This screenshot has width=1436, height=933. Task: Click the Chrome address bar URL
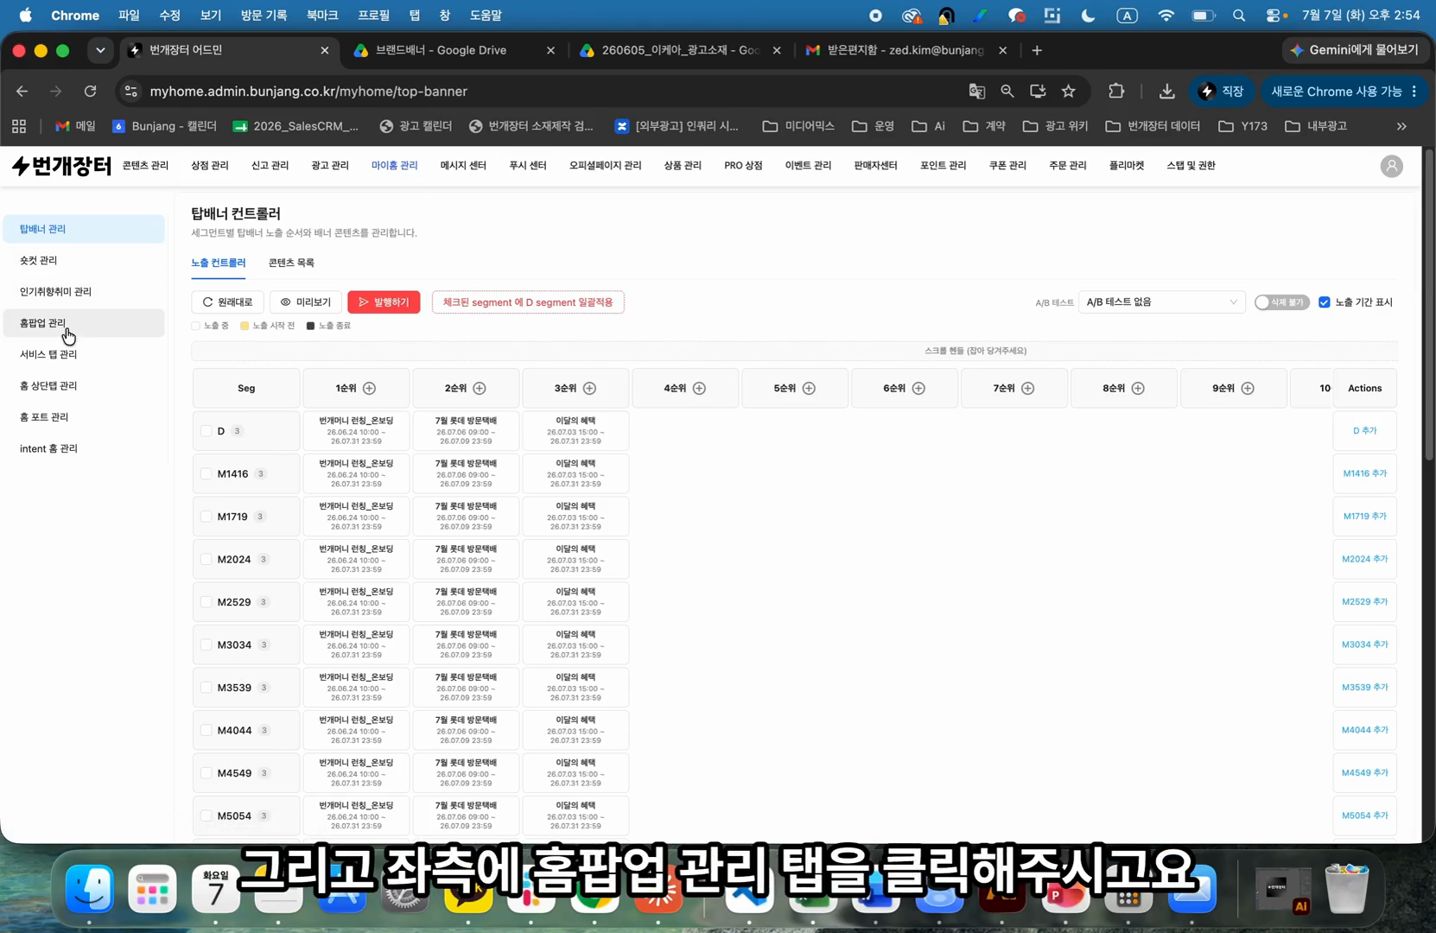point(308,92)
